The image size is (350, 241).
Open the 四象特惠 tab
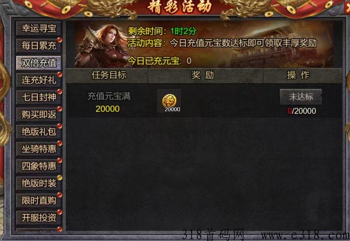[x=38, y=166]
